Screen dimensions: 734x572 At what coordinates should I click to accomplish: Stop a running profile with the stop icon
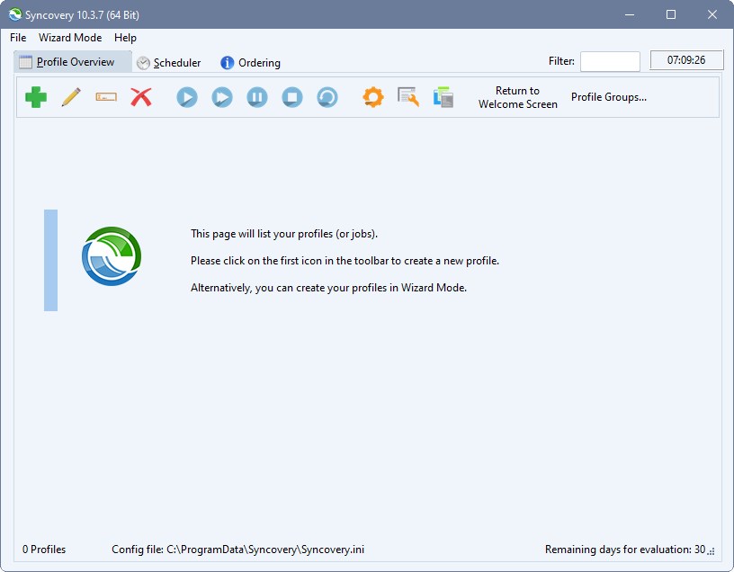(x=291, y=97)
